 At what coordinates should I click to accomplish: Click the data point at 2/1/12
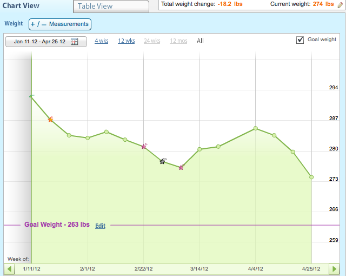(x=88, y=138)
